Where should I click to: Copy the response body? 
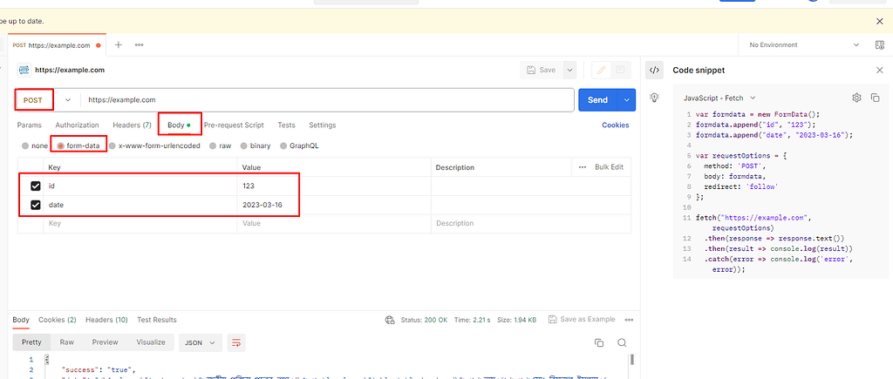[x=598, y=343]
